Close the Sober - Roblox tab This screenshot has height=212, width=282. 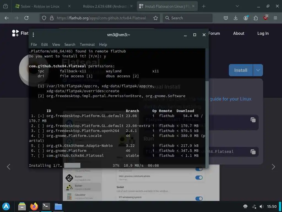69,6
